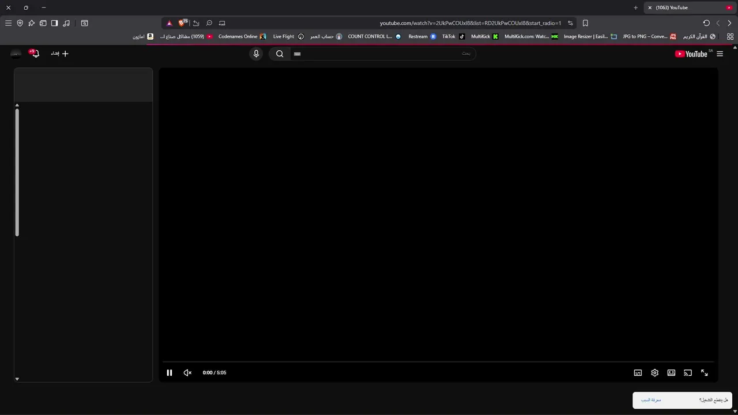
Task: Bookmark this page with the bookmark icon
Action: coord(585,23)
